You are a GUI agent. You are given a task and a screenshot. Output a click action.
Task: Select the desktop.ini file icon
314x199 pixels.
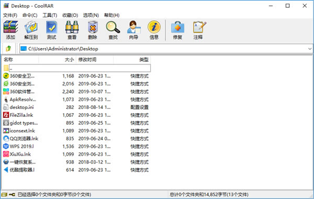coord(6,107)
